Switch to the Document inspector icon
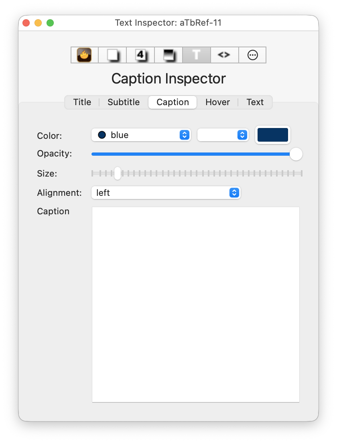337x443 pixels. (x=112, y=55)
